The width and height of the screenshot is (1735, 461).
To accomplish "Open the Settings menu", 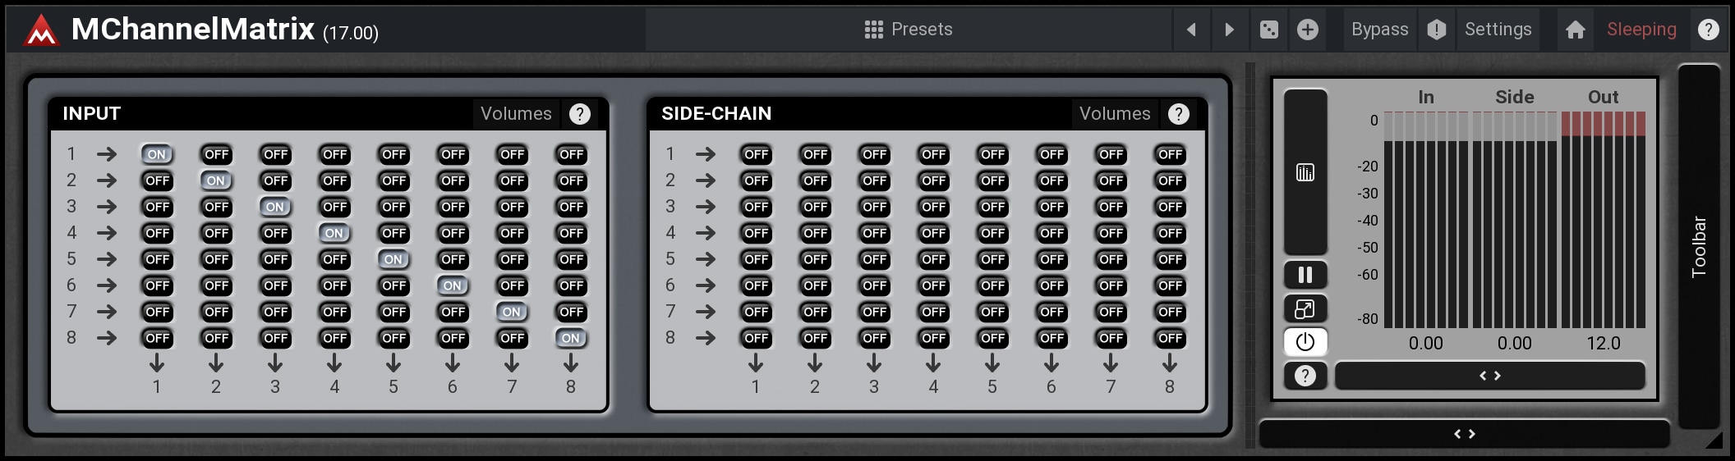I will tap(1498, 30).
